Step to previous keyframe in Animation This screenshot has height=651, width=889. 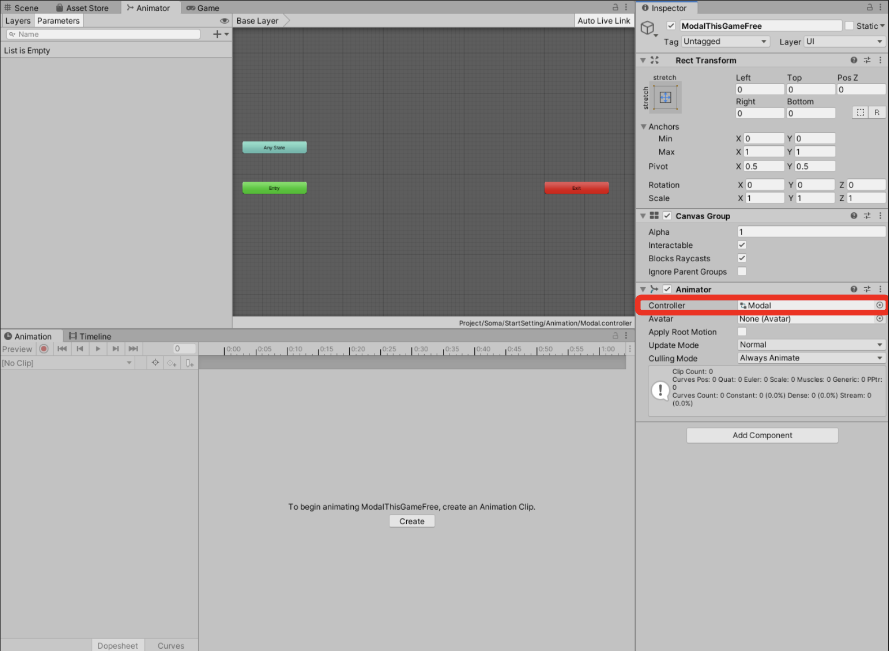tap(80, 349)
